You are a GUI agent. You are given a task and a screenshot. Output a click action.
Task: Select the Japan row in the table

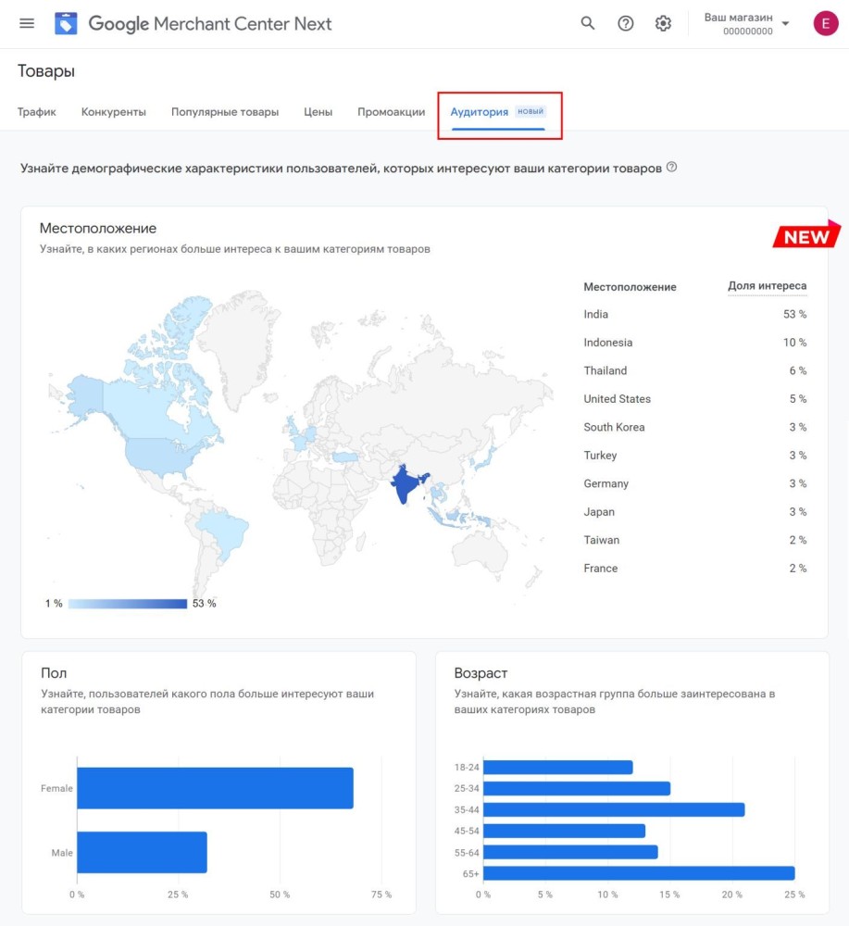(x=695, y=512)
